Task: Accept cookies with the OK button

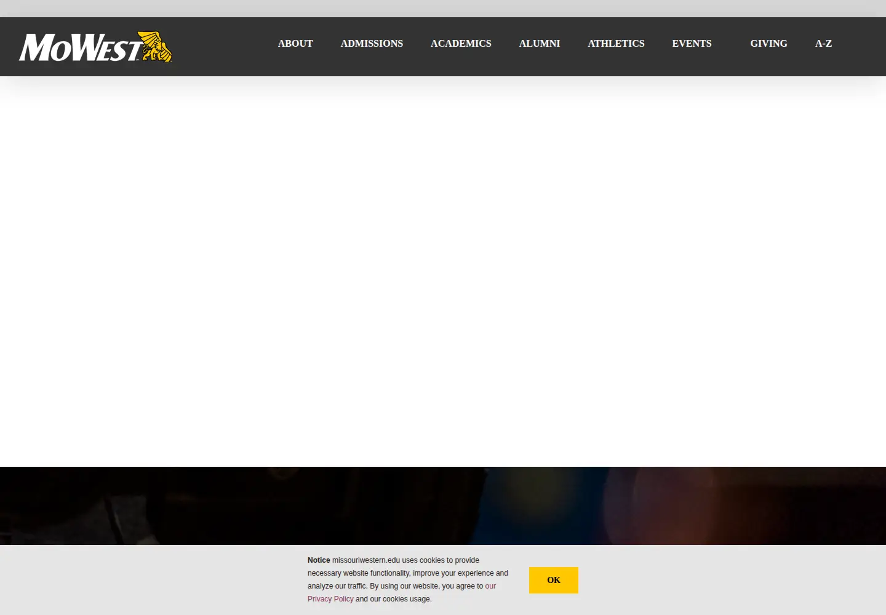Action: tap(554, 580)
